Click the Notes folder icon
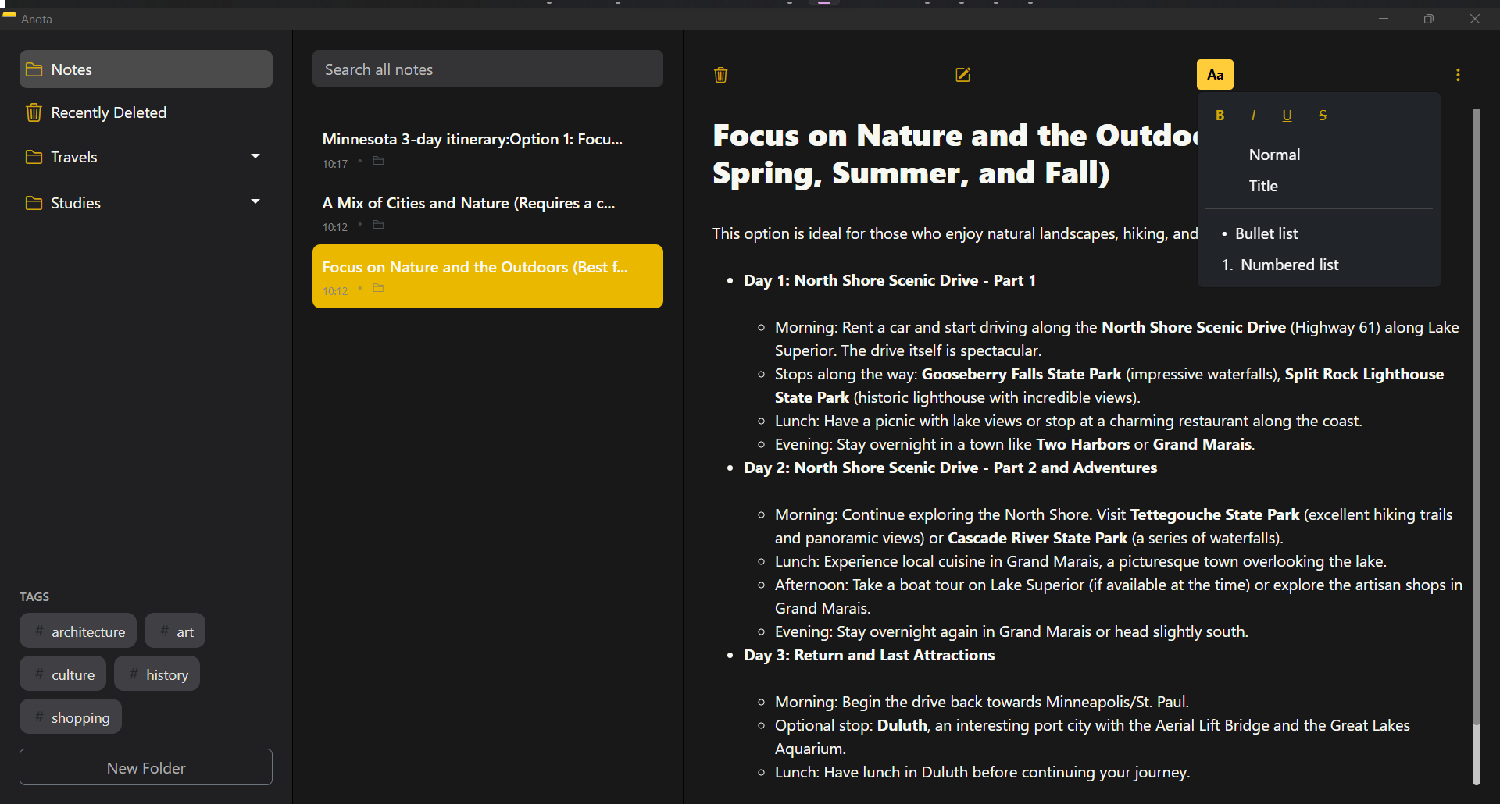 [34, 69]
